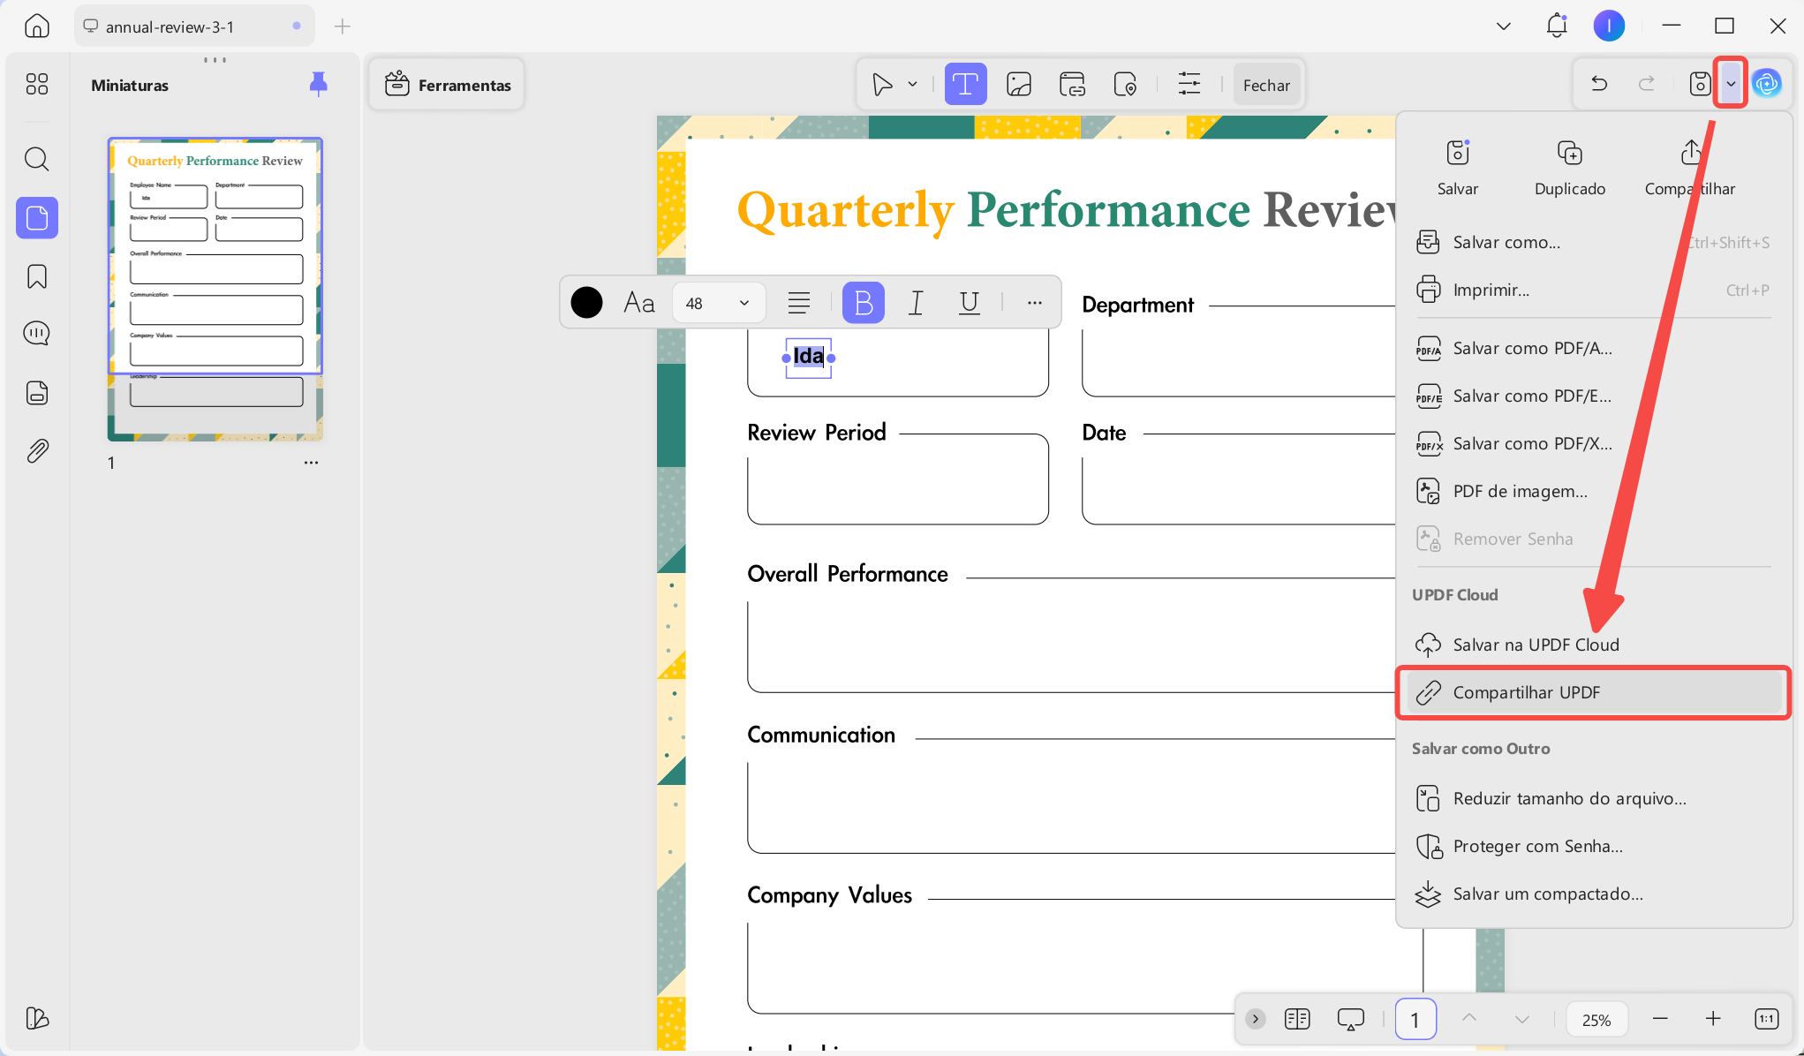
Task: Collapse the save options dropdown arrow
Action: (x=1731, y=84)
